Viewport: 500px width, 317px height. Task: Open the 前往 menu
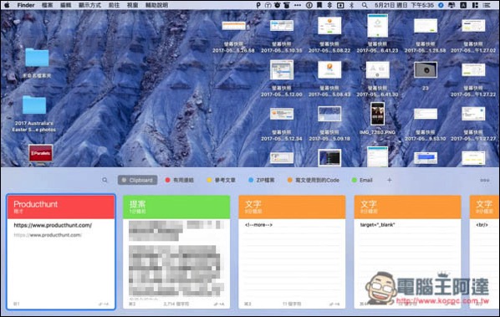point(114,5)
